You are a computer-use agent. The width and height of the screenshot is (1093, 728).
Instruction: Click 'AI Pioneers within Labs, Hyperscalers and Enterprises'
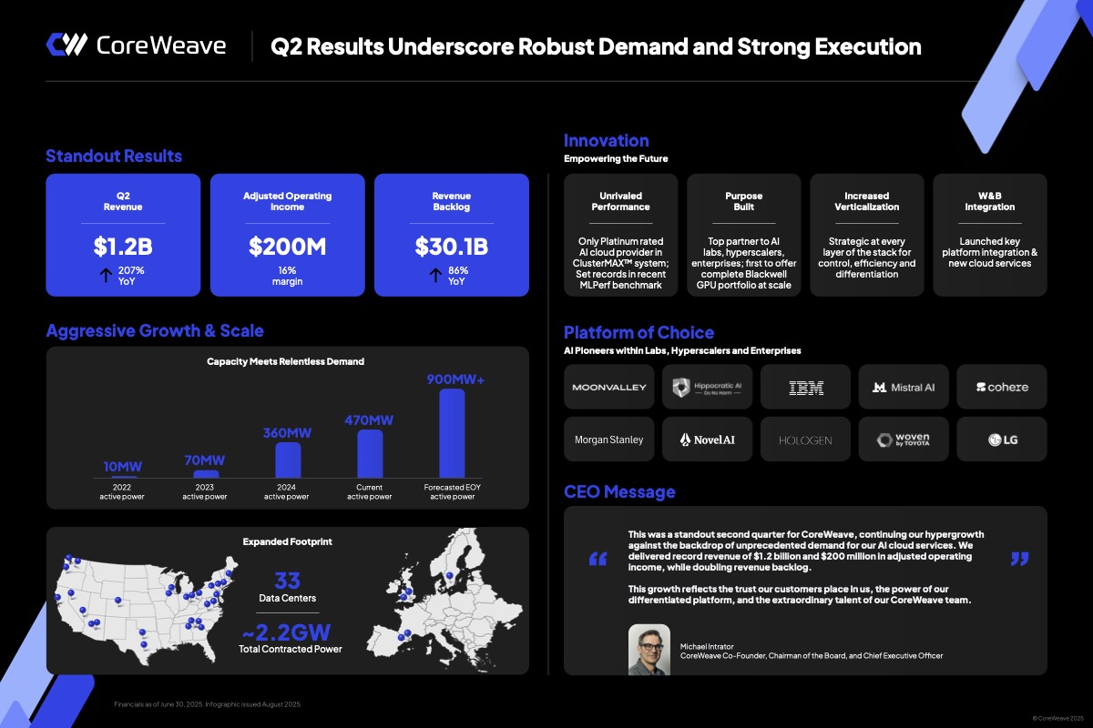[682, 350]
